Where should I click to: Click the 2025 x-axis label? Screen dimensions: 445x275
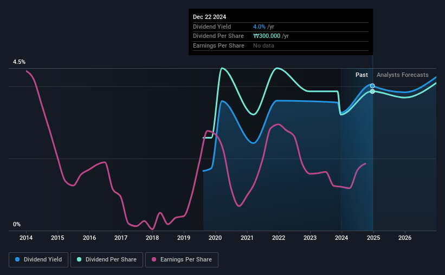pyautogui.click(x=373, y=238)
